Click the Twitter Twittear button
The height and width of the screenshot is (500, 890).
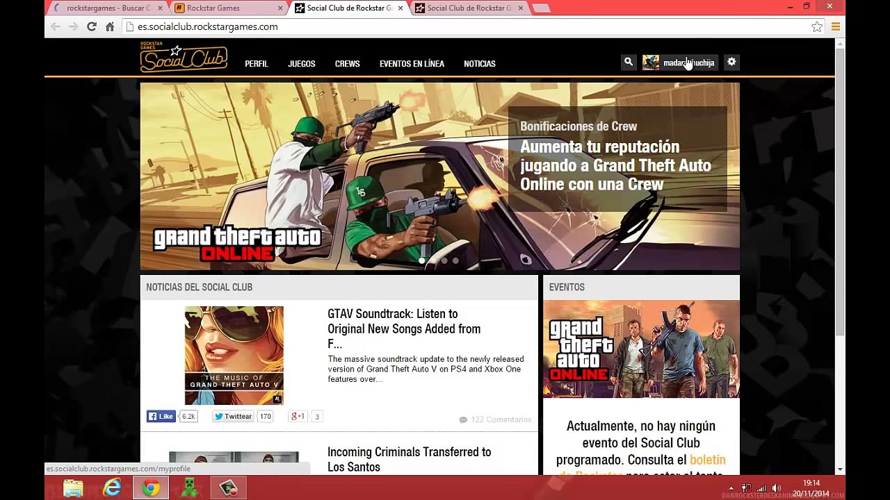click(x=233, y=417)
